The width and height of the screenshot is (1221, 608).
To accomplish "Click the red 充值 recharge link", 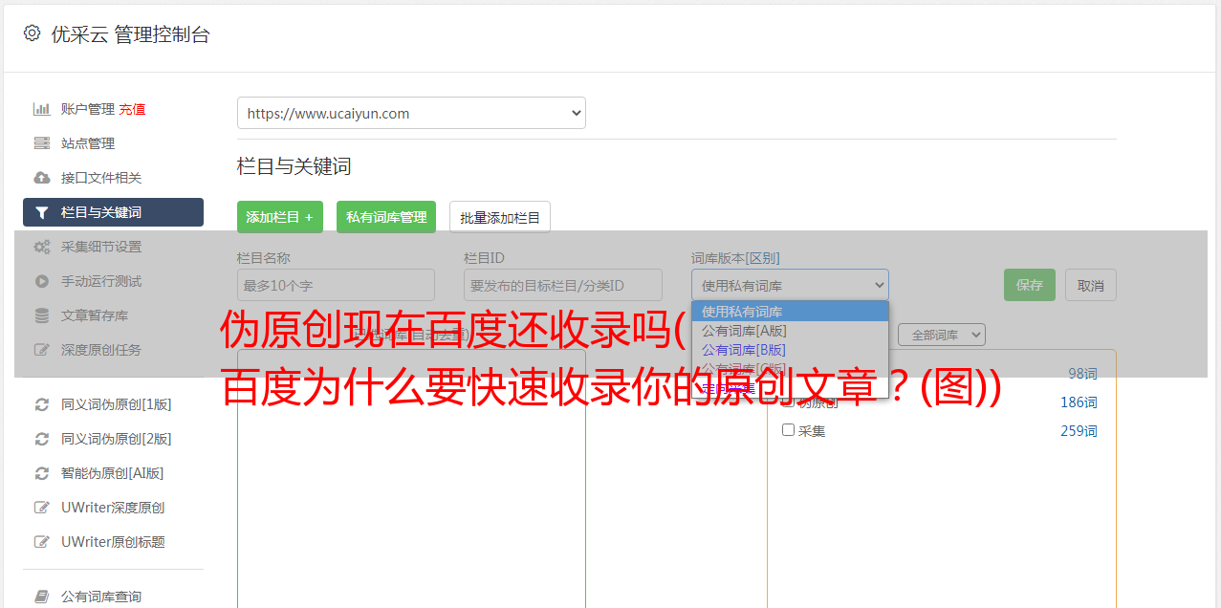I will tap(132, 109).
